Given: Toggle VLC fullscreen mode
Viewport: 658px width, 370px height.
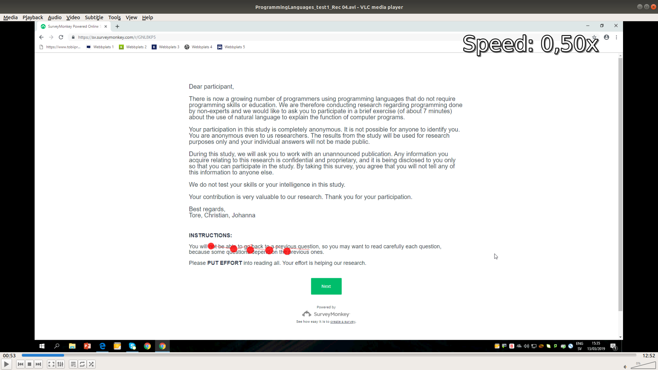Looking at the screenshot, I should [51, 364].
